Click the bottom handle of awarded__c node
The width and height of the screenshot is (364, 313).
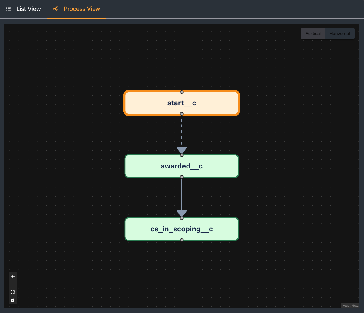[182, 177]
